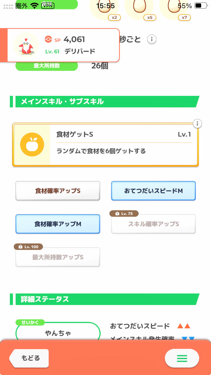Tap the やんちゃ nature box
The image size is (211, 375).
tap(58, 333)
